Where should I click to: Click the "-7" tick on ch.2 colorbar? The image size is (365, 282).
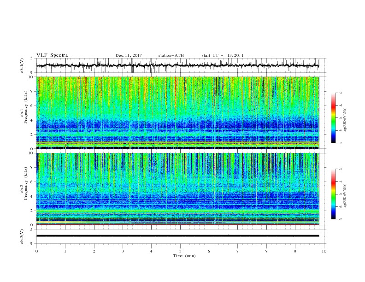(340, 219)
